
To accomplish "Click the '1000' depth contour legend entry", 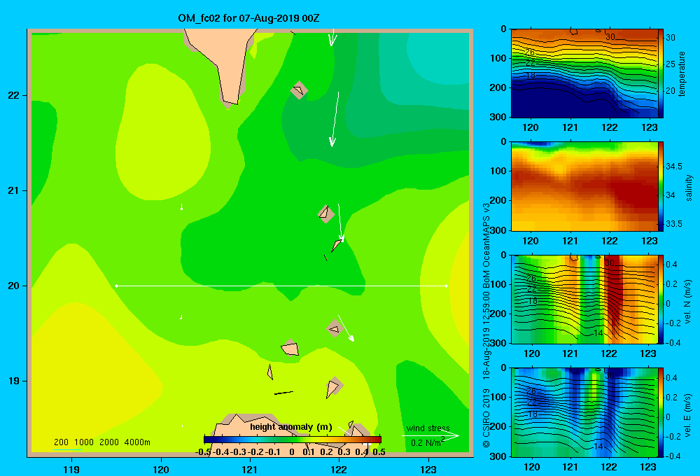I will 84,442.
